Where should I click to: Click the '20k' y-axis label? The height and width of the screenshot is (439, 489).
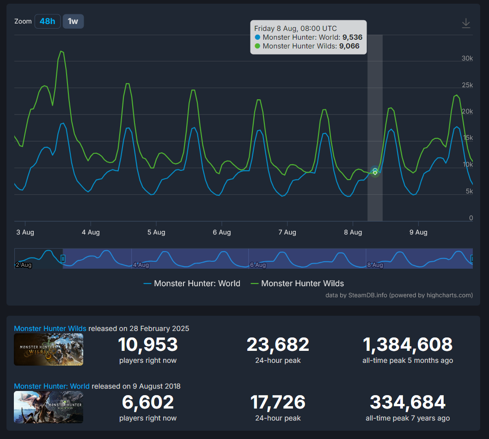pos(467,111)
